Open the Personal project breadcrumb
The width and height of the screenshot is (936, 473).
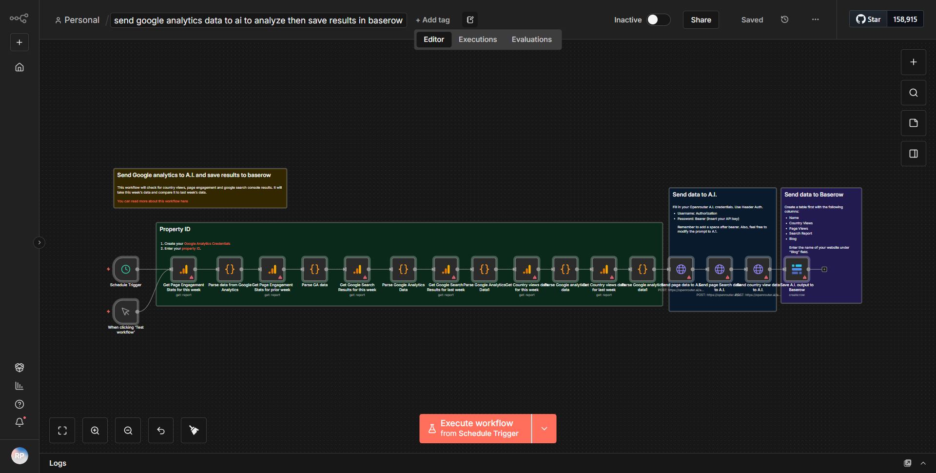77,20
